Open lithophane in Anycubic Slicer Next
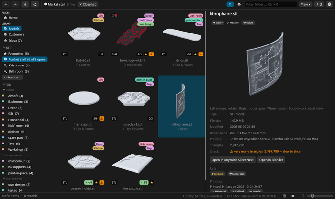The height and width of the screenshot is (199, 335). (233, 160)
